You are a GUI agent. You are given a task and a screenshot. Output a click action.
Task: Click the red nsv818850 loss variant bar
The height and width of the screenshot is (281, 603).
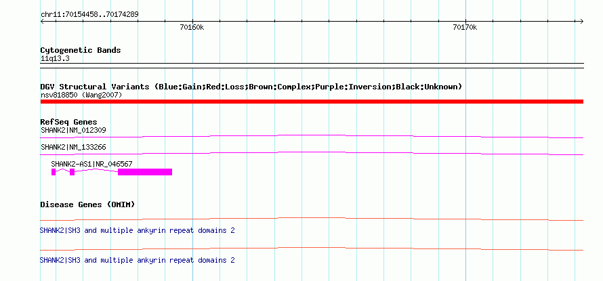[312, 102]
